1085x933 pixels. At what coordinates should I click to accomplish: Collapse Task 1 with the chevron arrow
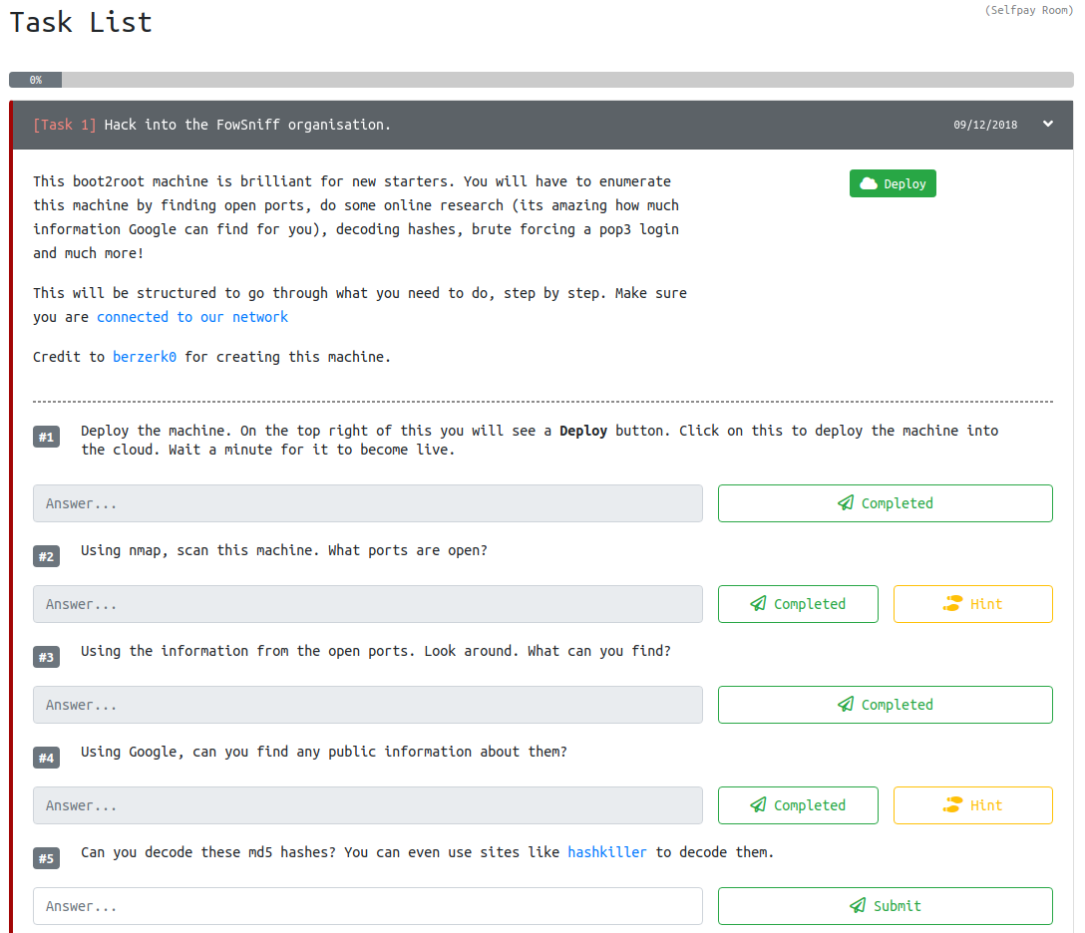[1048, 124]
